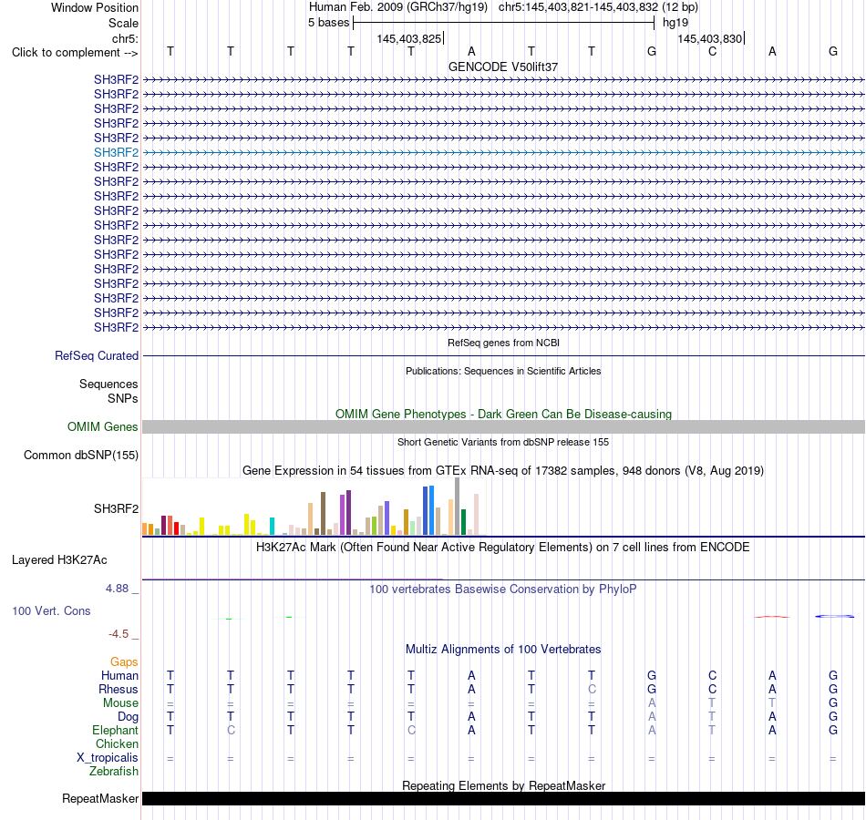Open the RepeatMasker track label
This screenshot has width=866, height=820.
point(100,798)
